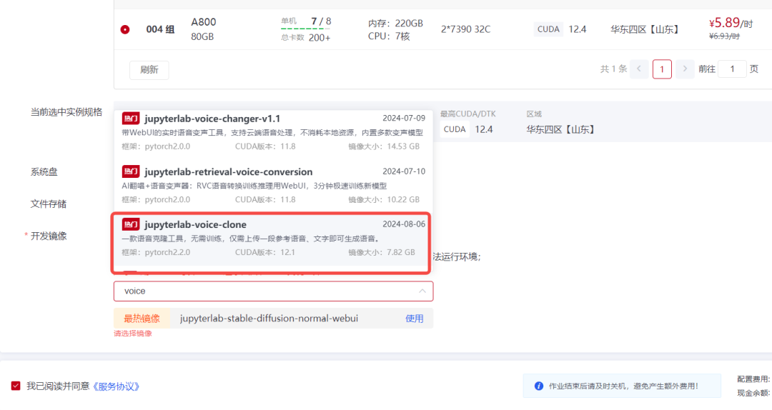Go to previous page arrow
The height and width of the screenshot is (410, 772).
[639, 69]
